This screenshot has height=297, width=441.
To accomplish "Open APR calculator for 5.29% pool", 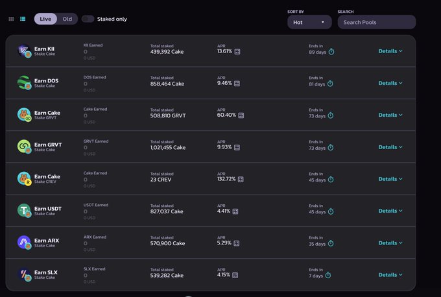I will [x=237, y=243].
